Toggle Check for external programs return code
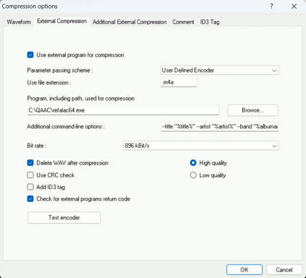306x278 pixels. point(31,199)
